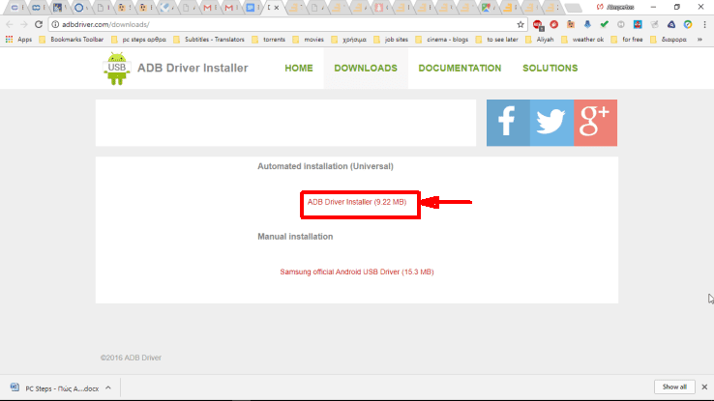Open the Aliyah bookmark folder
The height and width of the screenshot is (401, 714).
[540, 40]
